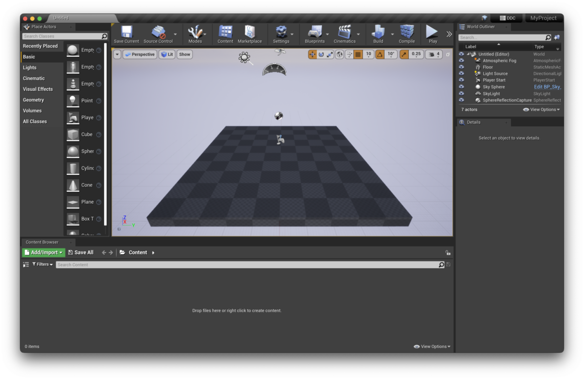Viewport: 584px width, 379px height.
Task: Navigate forward in Content Browser history
Action: 111,253
